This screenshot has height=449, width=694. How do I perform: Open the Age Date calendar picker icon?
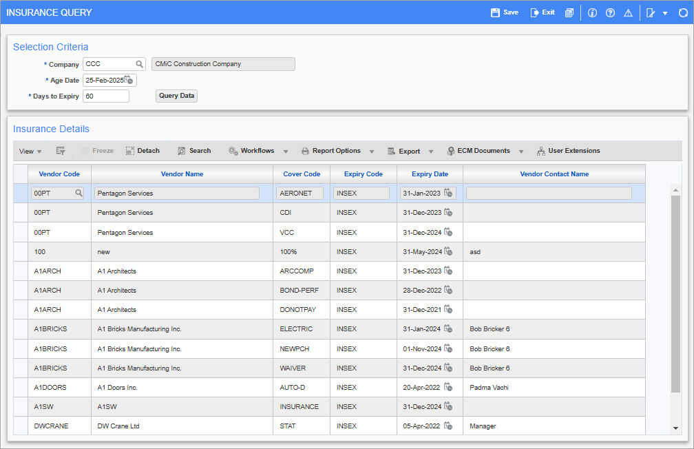click(129, 80)
